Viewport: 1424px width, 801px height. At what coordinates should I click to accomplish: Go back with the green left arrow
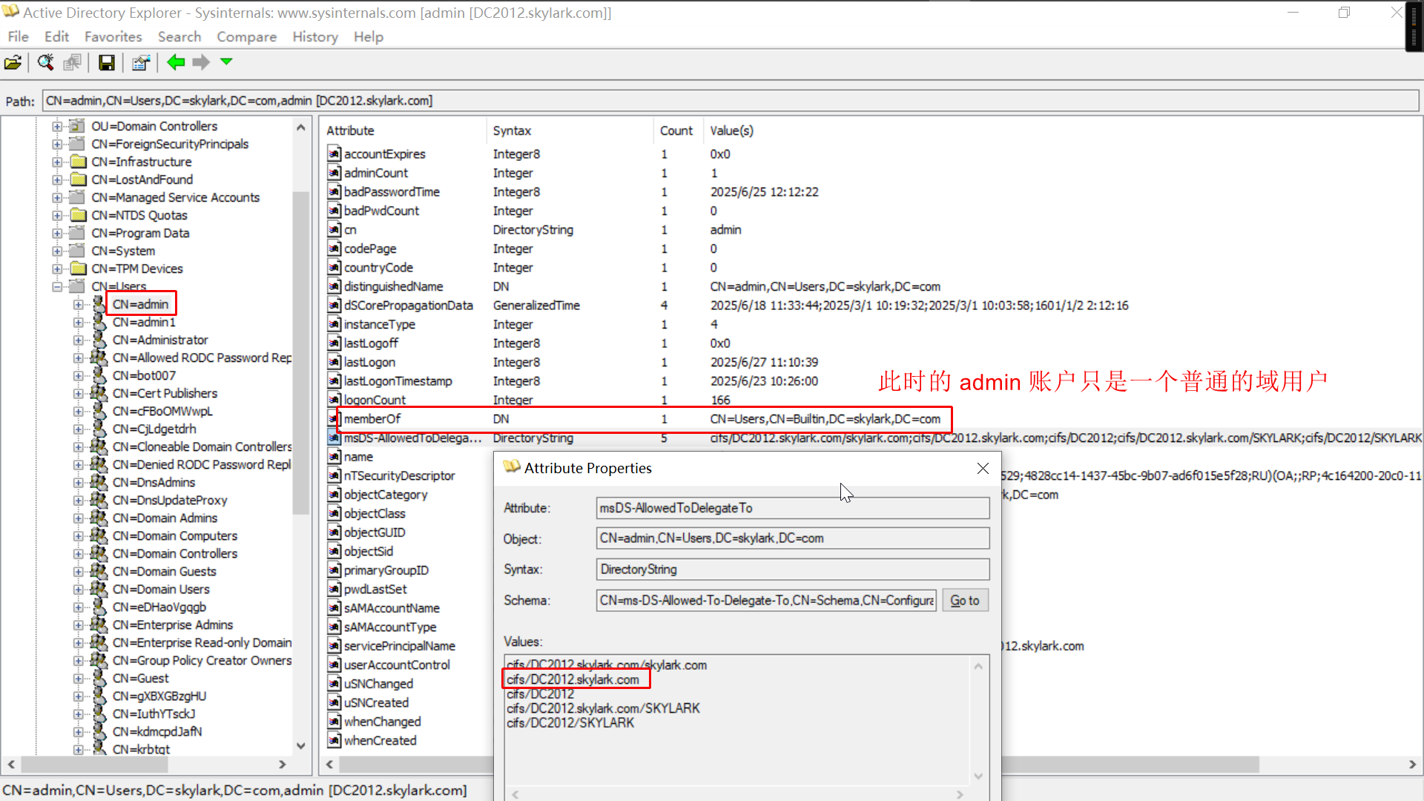pos(176,63)
